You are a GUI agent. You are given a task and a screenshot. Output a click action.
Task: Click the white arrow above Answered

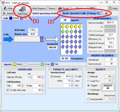[x=52, y=39]
